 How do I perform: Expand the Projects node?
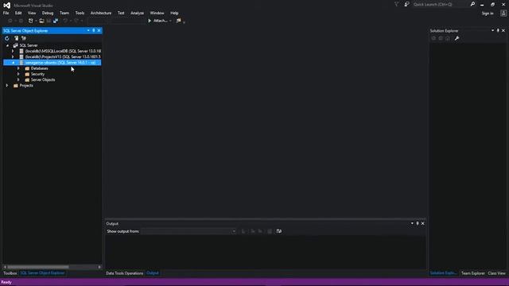7,86
